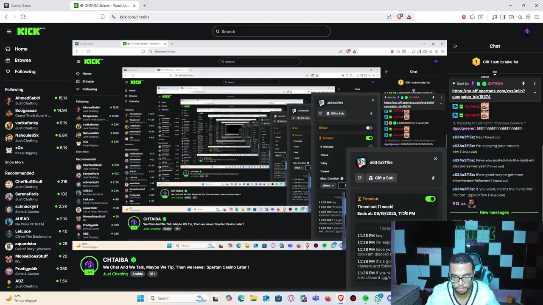Click the Just Chatting category link
This screenshot has height=305, width=543.
pyautogui.click(x=115, y=274)
